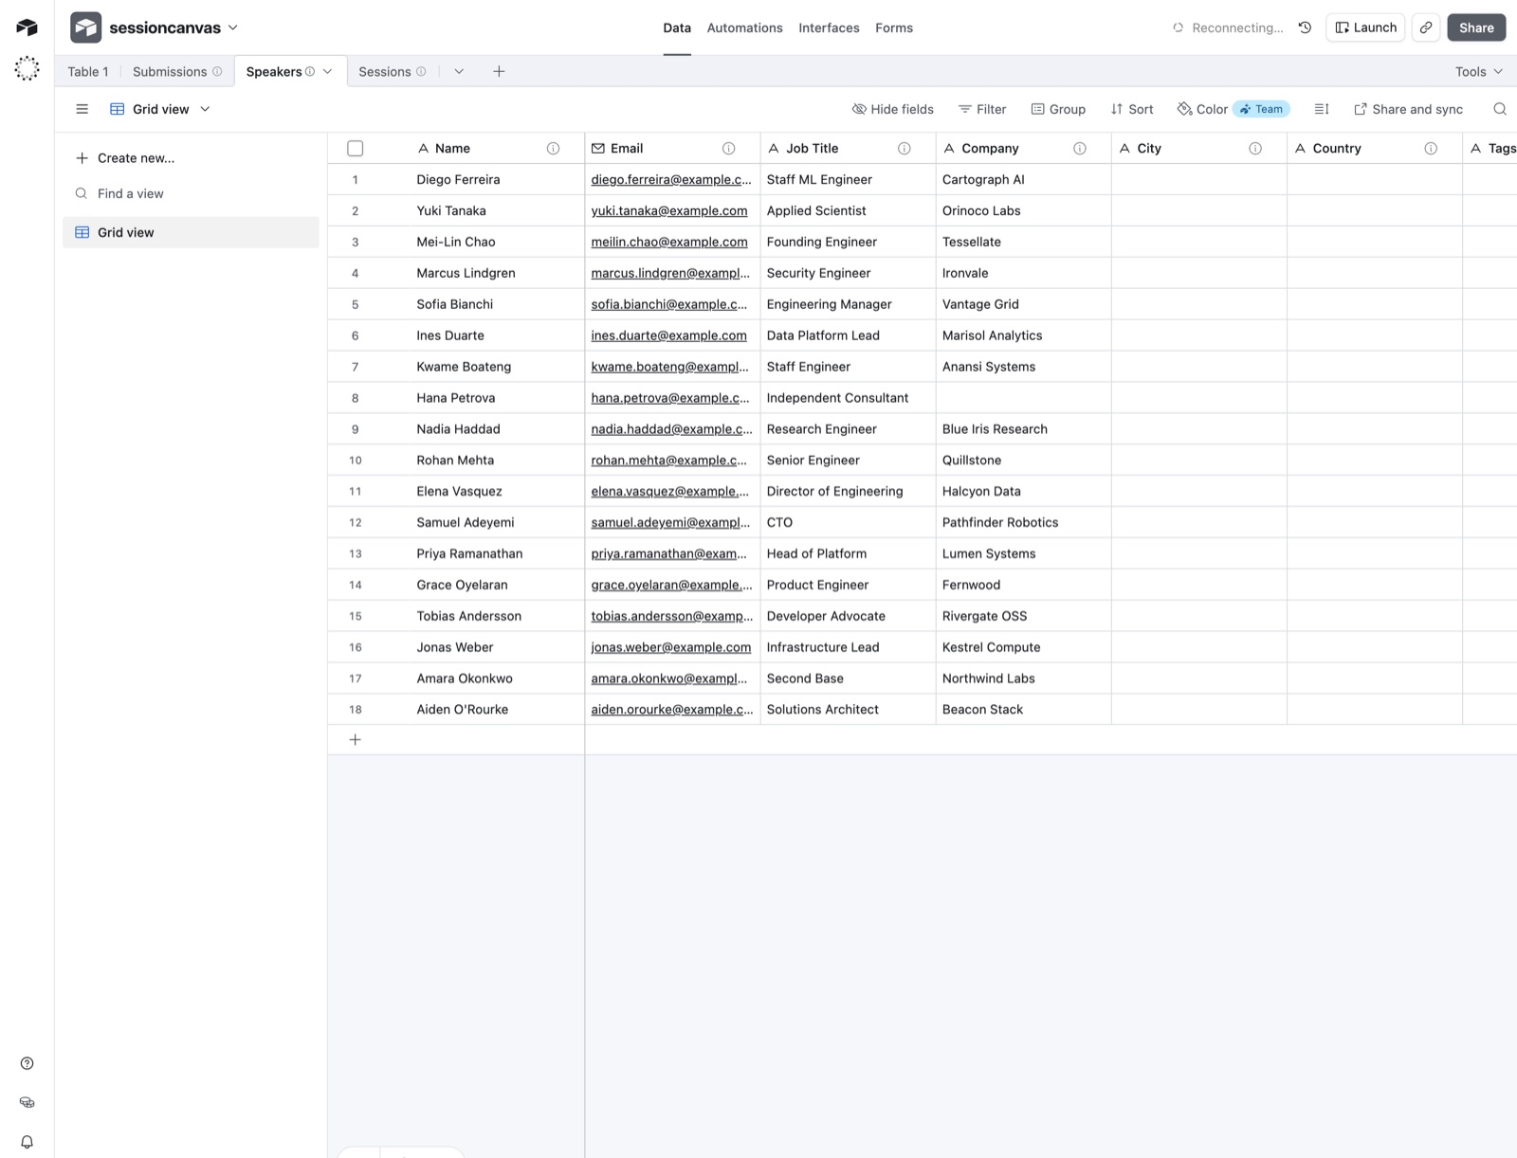Open ines.duarte@example.com email link
Viewport: 1517px width, 1158px height.
668,335
